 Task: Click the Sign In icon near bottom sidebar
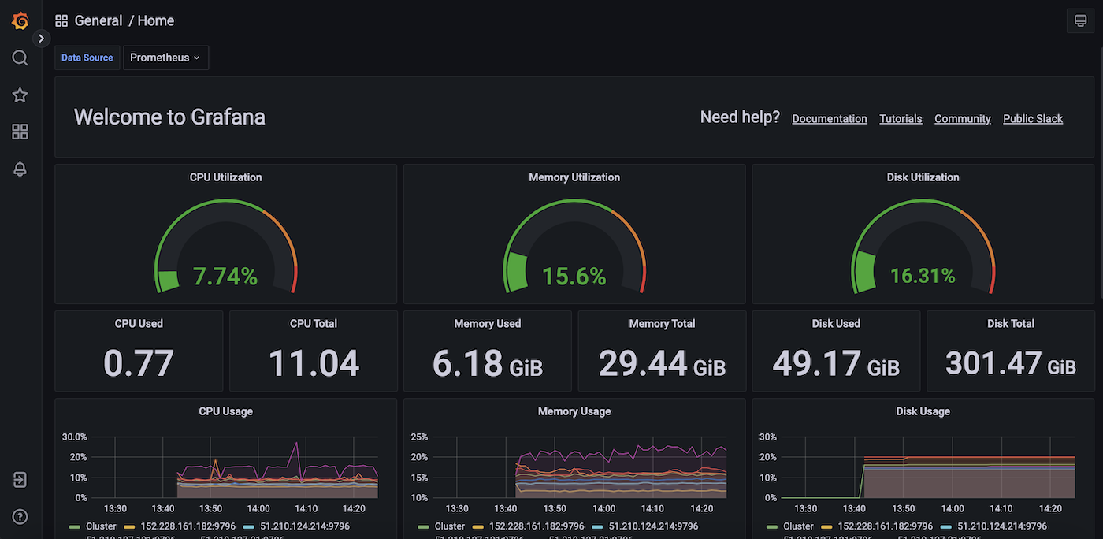tap(20, 479)
